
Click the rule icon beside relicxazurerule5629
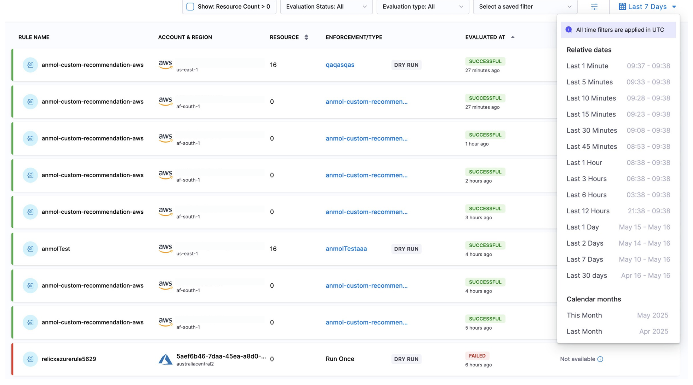[x=30, y=359]
